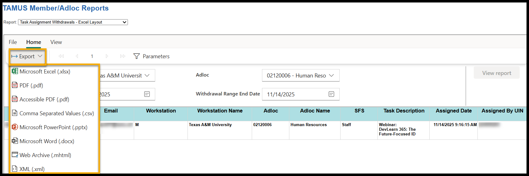The width and height of the screenshot is (529, 176).
Task: Click the Task Description column header
Action: 404,111
